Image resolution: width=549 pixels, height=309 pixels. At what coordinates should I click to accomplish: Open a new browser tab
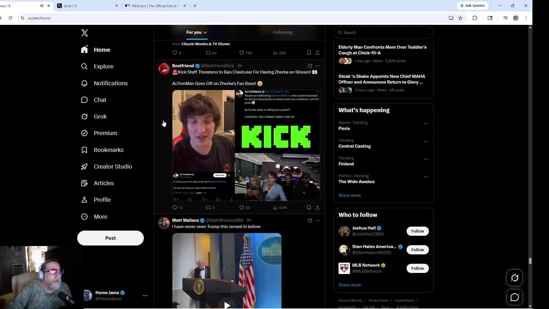tap(195, 6)
